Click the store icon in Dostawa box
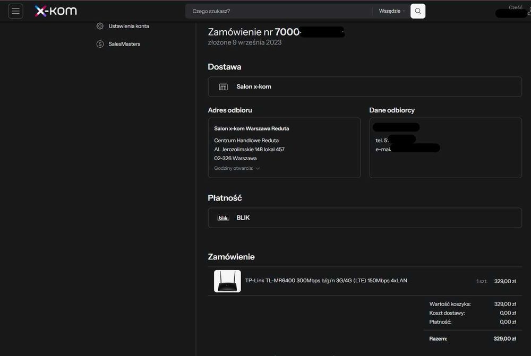Viewport: 531px width, 356px height. pos(223,87)
